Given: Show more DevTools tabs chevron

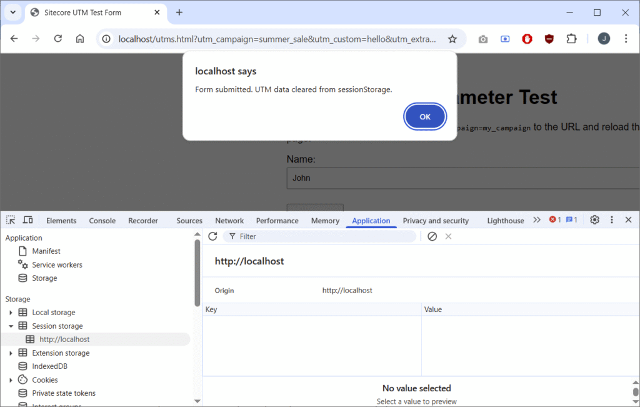Looking at the screenshot, I should [x=537, y=220].
